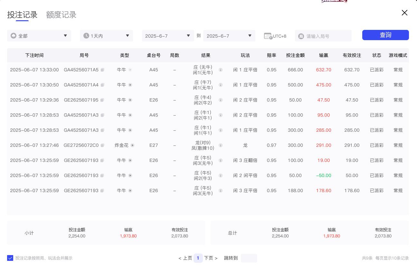The height and width of the screenshot is (266, 417).
Task: Click the 跳转到 page jump input field
Action: (x=249, y=258)
